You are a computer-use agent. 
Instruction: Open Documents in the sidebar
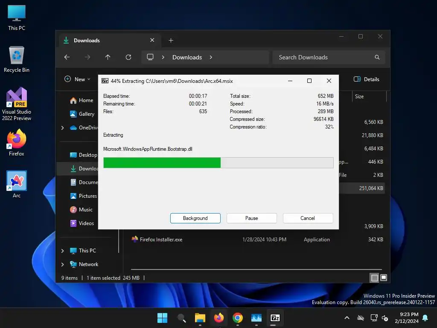[x=84, y=182]
